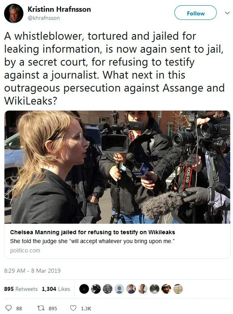233x314 pixels.
Task: Like the tweet with the heart icon
Action: tap(73, 308)
